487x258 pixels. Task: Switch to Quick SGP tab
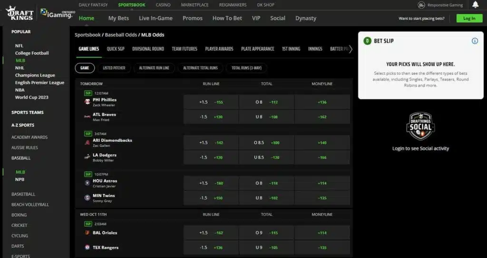(x=116, y=49)
